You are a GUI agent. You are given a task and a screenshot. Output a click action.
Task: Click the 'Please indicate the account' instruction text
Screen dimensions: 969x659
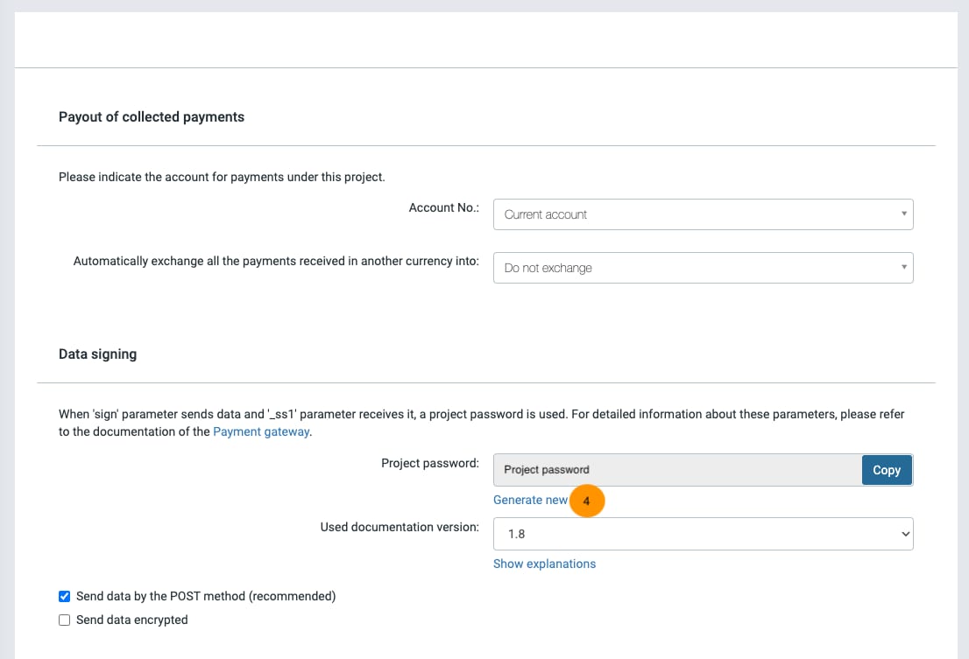(222, 177)
